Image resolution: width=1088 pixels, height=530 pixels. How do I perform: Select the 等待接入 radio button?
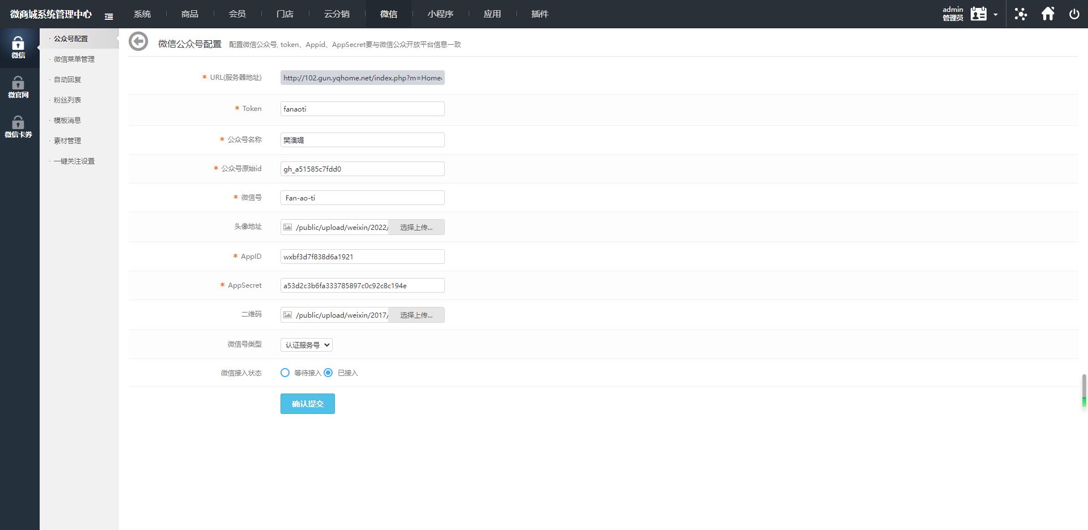[x=285, y=373]
